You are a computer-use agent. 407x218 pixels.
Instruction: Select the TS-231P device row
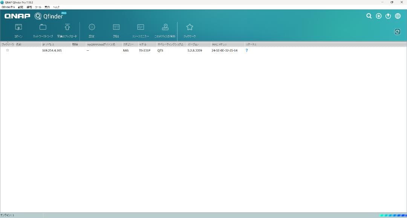click(x=145, y=50)
